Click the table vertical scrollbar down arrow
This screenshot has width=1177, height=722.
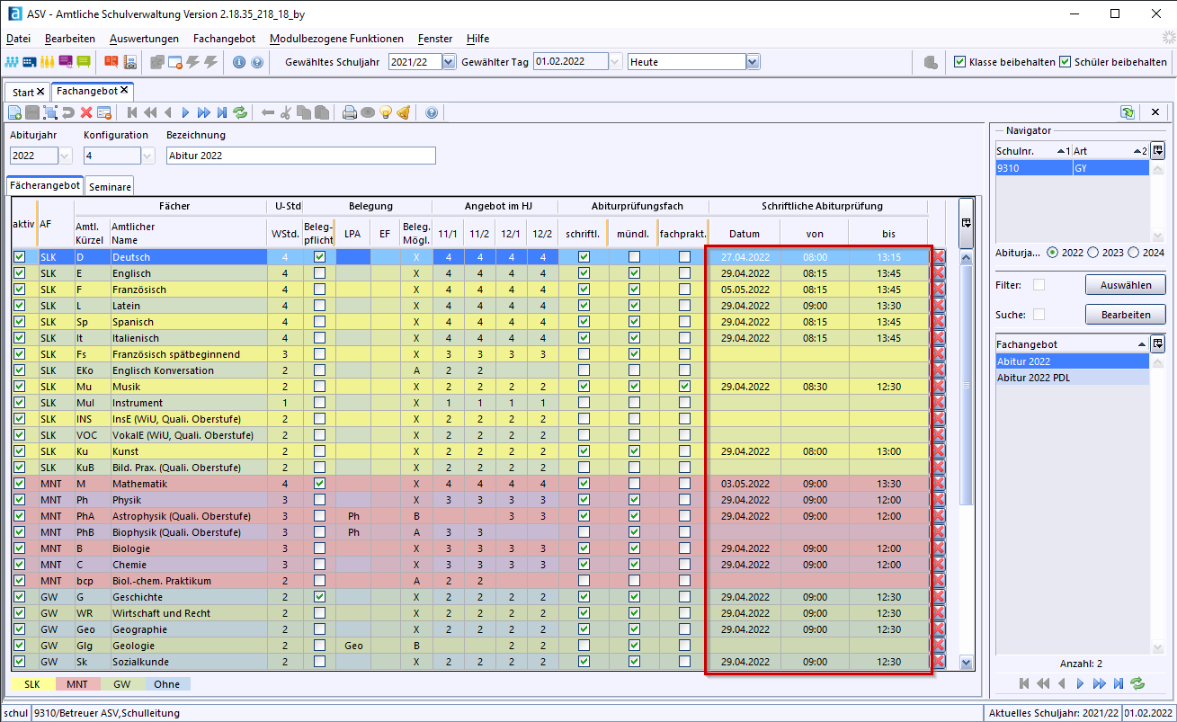tap(967, 663)
